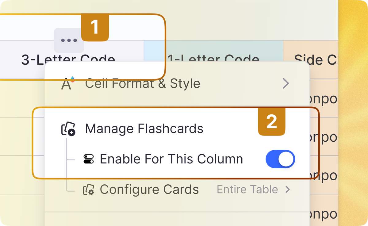The height and width of the screenshot is (226, 368).
Task: Expand the chevron next to Entire Table
Action: point(288,190)
